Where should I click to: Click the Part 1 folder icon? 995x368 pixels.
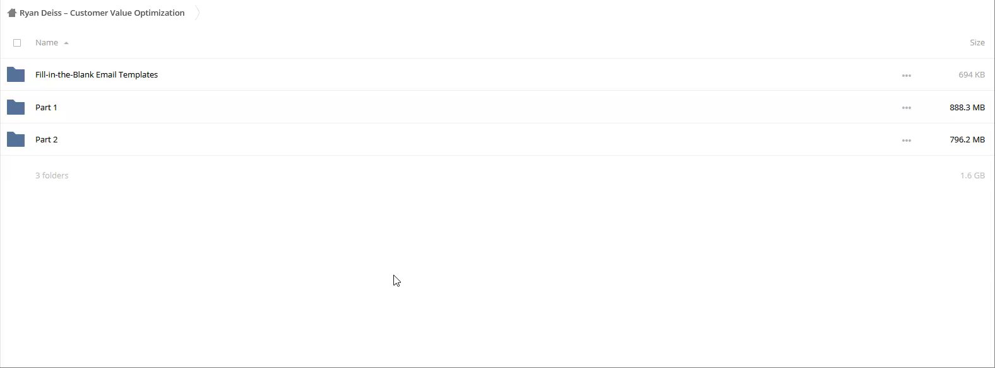pos(16,107)
